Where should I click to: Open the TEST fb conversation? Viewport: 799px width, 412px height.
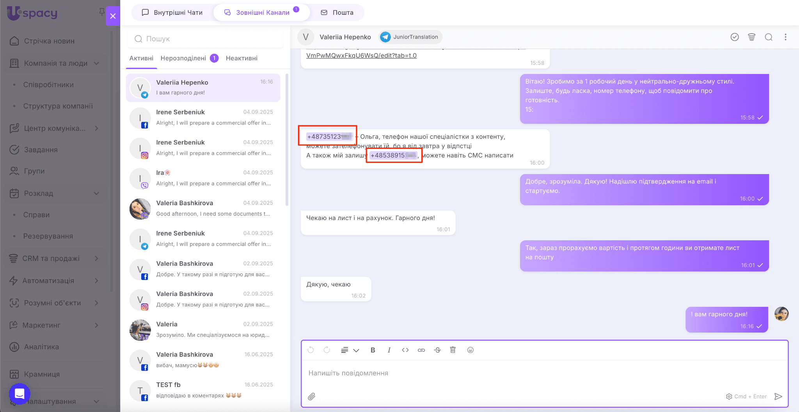(x=203, y=390)
